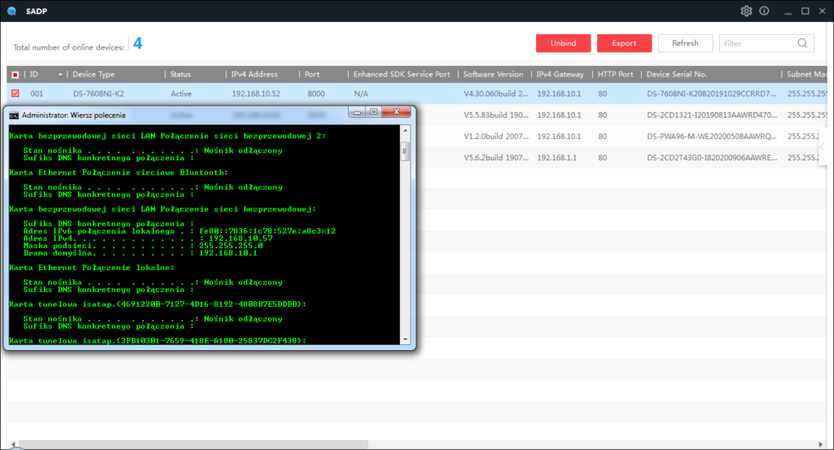Refresh the online device list
Viewport: 834px width, 450px height.
tap(685, 43)
